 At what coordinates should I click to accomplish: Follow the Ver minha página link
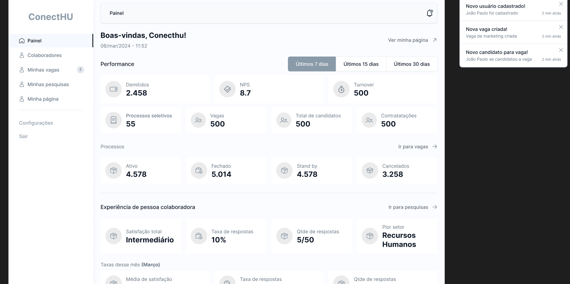click(412, 40)
